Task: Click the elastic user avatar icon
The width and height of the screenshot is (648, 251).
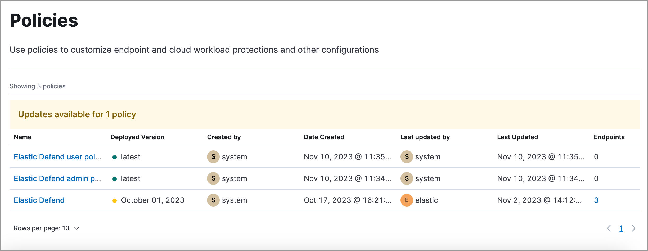Action: 407,200
